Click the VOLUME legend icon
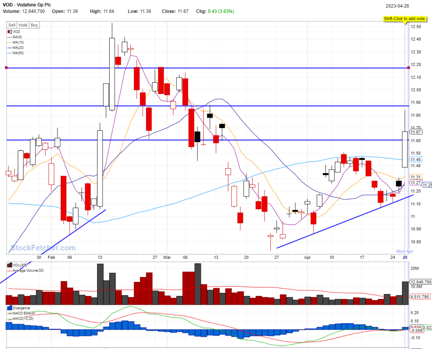Screen dimensions: 432x349 pyautogui.click(x=10, y=265)
